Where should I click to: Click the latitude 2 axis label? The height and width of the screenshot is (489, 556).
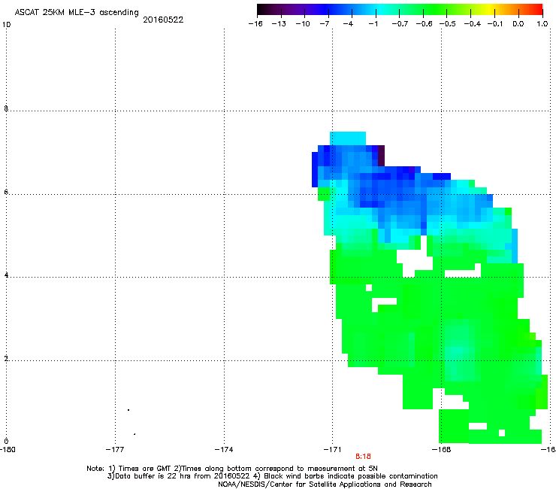pyautogui.click(x=6, y=358)
